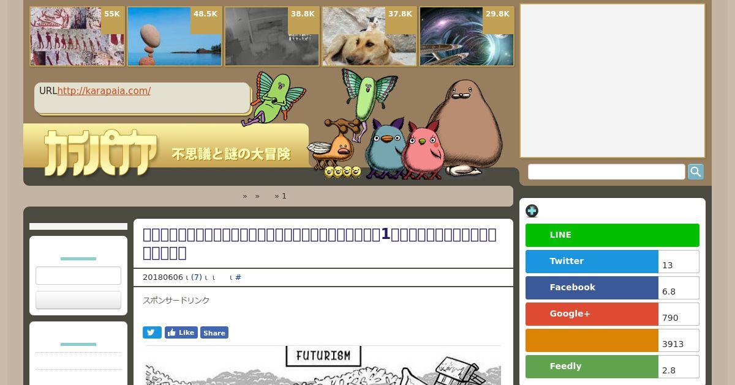Open the (7) comments link

pos(197,277)
